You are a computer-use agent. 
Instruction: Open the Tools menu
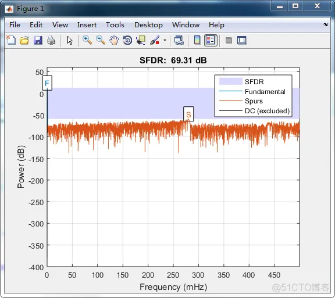click(115, 25)
